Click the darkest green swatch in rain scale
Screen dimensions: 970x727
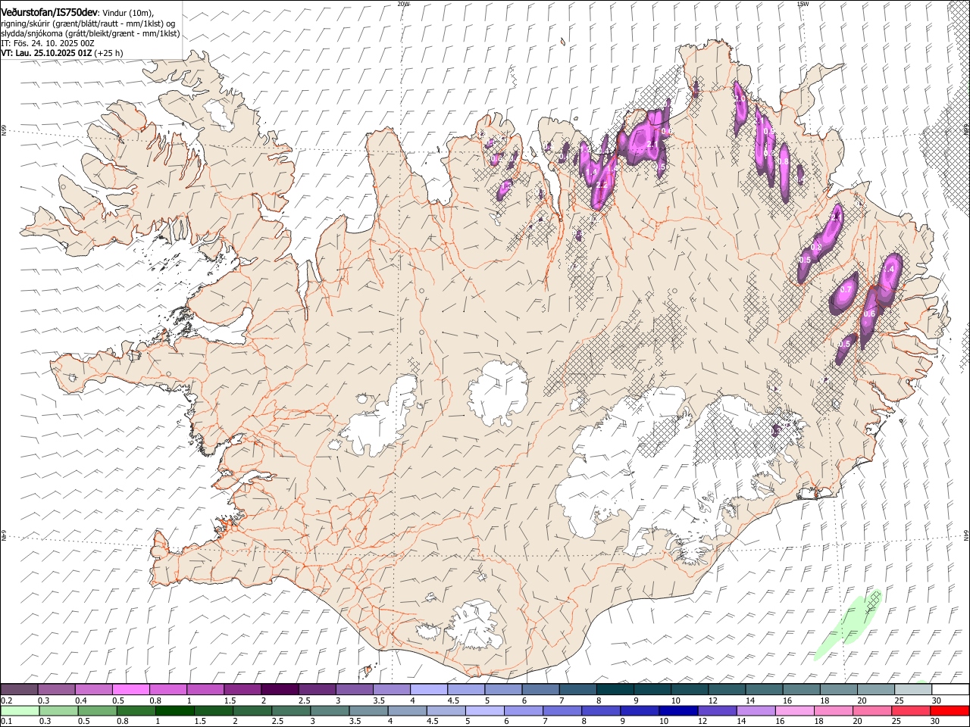[174, 710]
